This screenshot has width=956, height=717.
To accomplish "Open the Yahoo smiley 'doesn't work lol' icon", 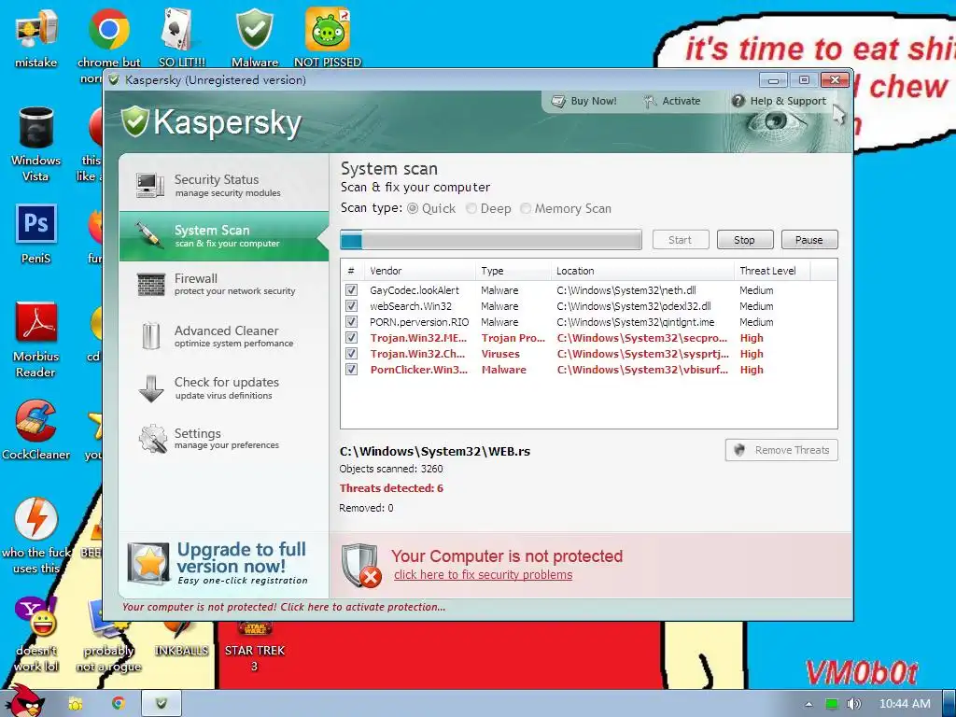I will (36, 634).
